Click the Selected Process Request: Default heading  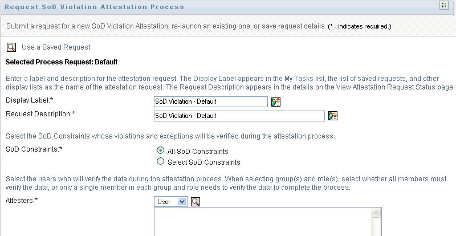pyautogui.click(x=62, y=62)
